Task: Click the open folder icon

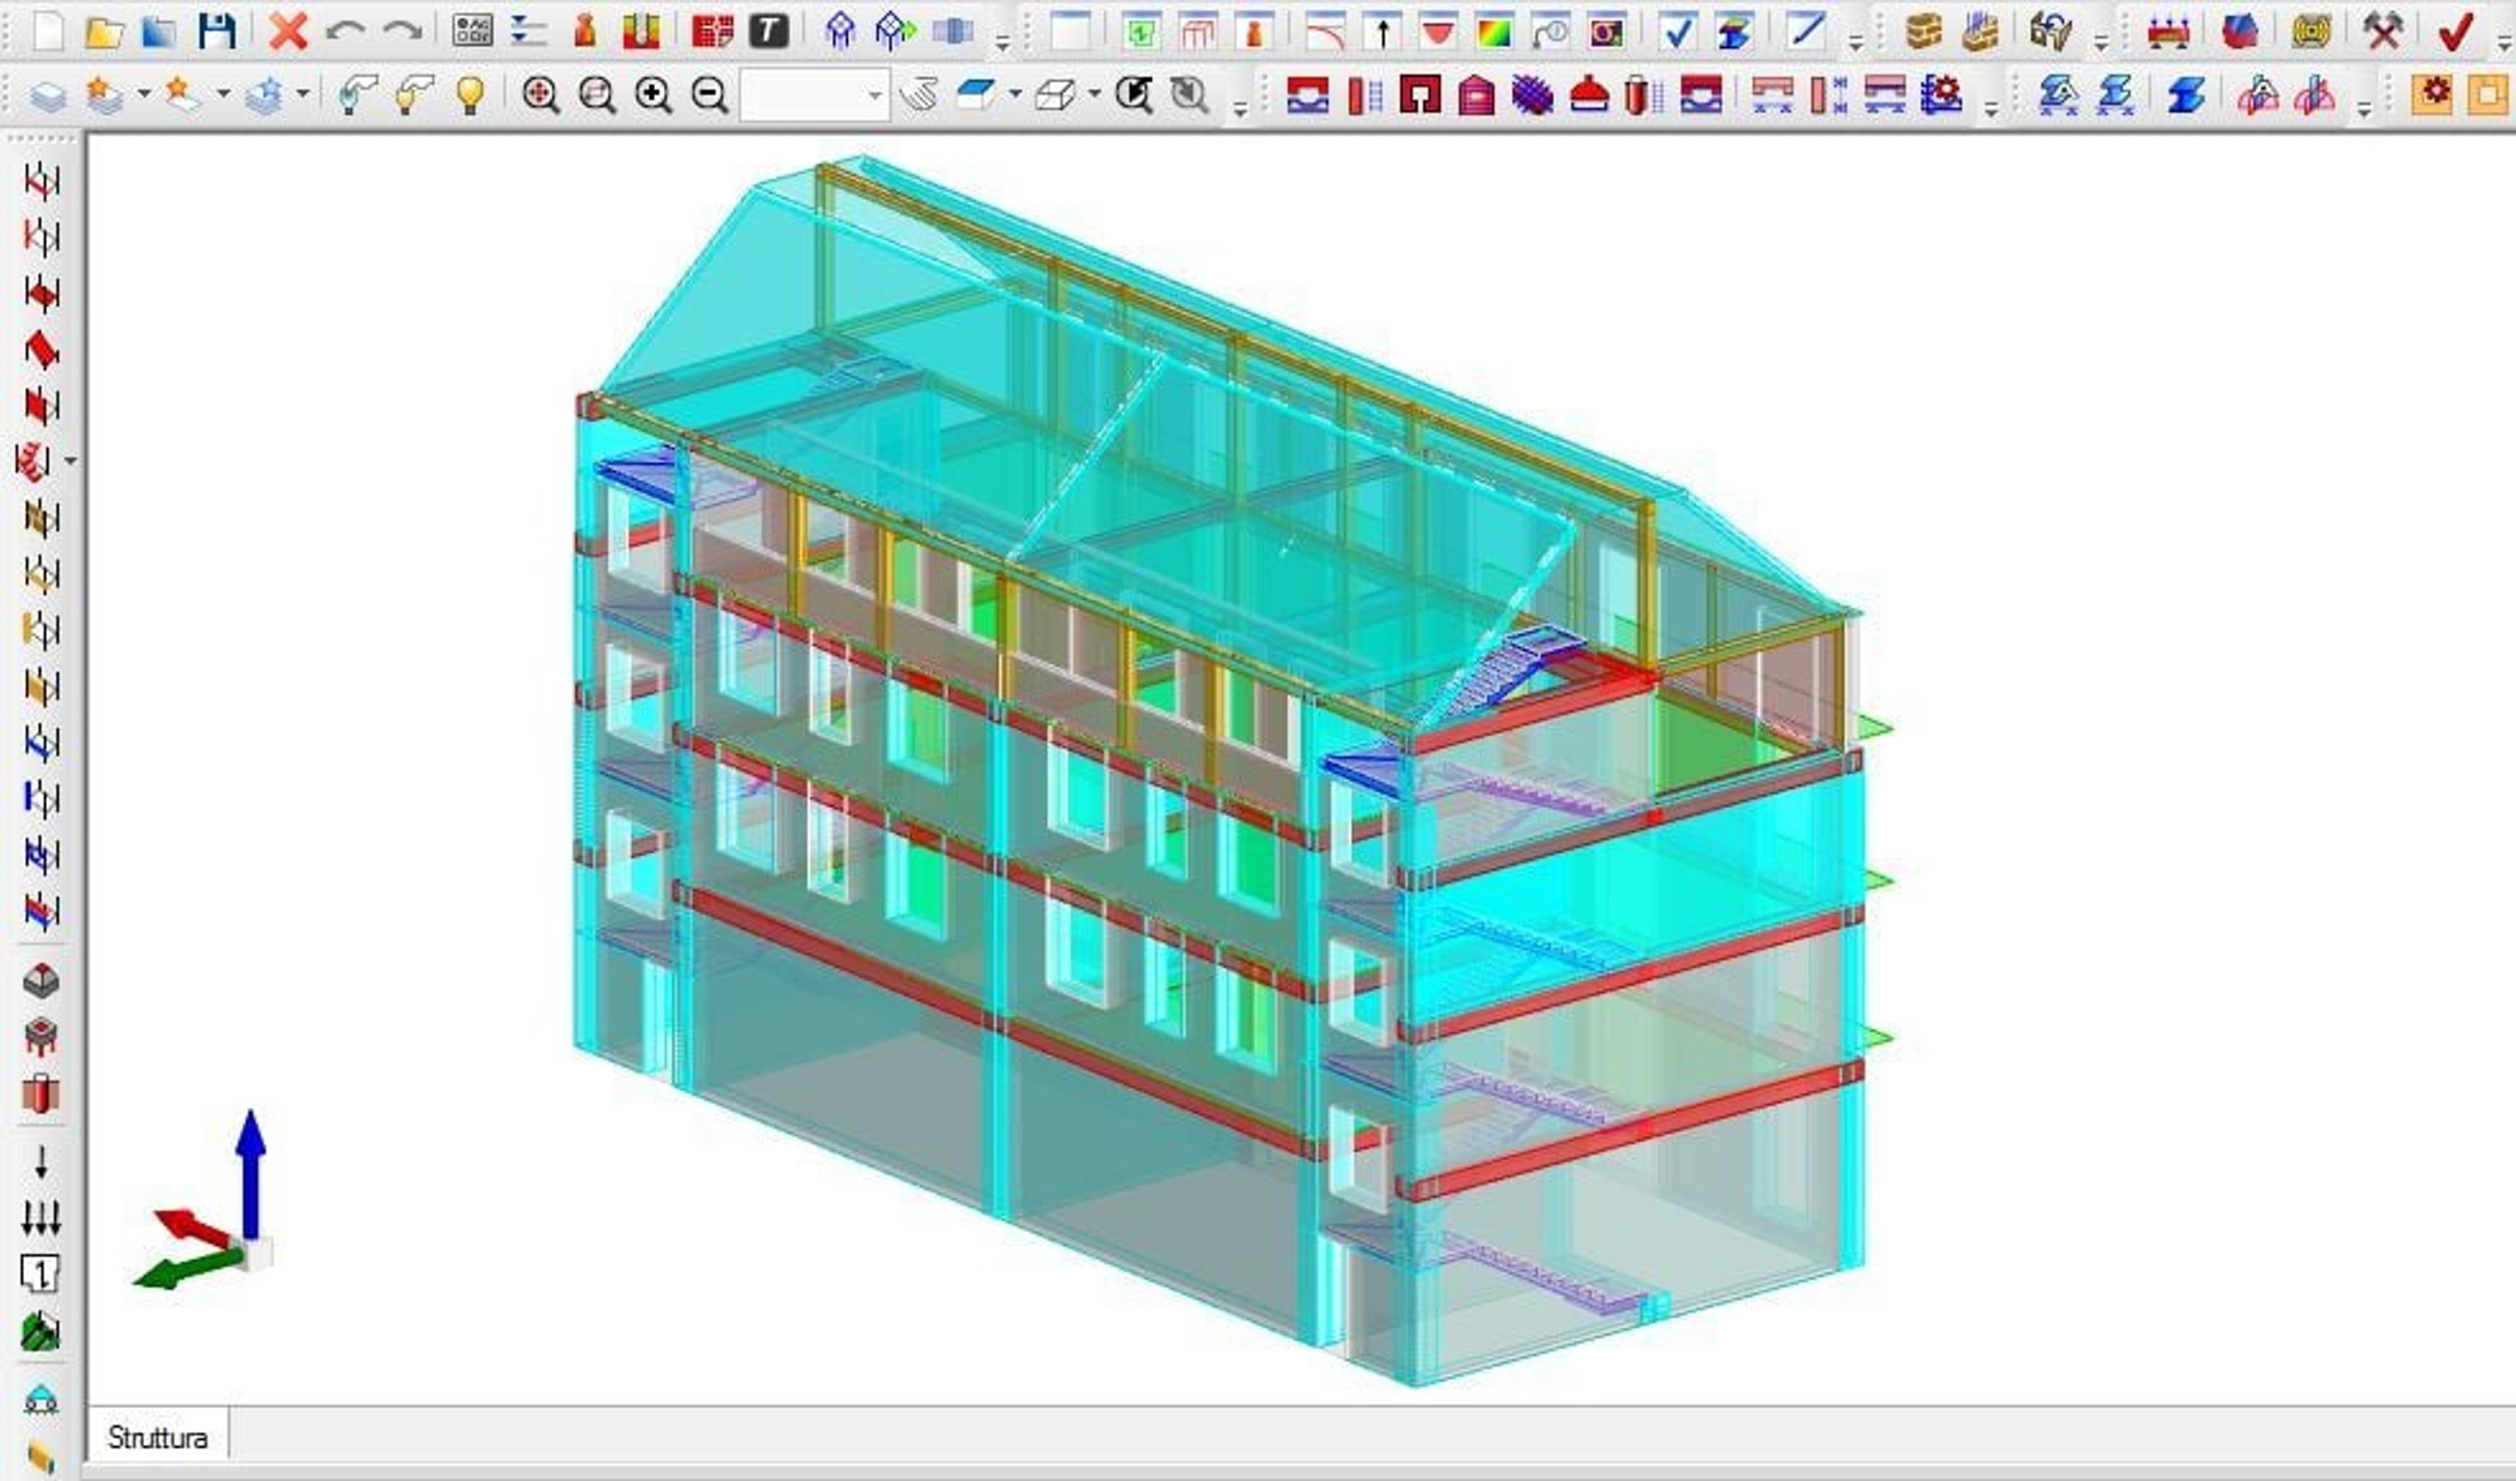Action: (x=103, y=32)
